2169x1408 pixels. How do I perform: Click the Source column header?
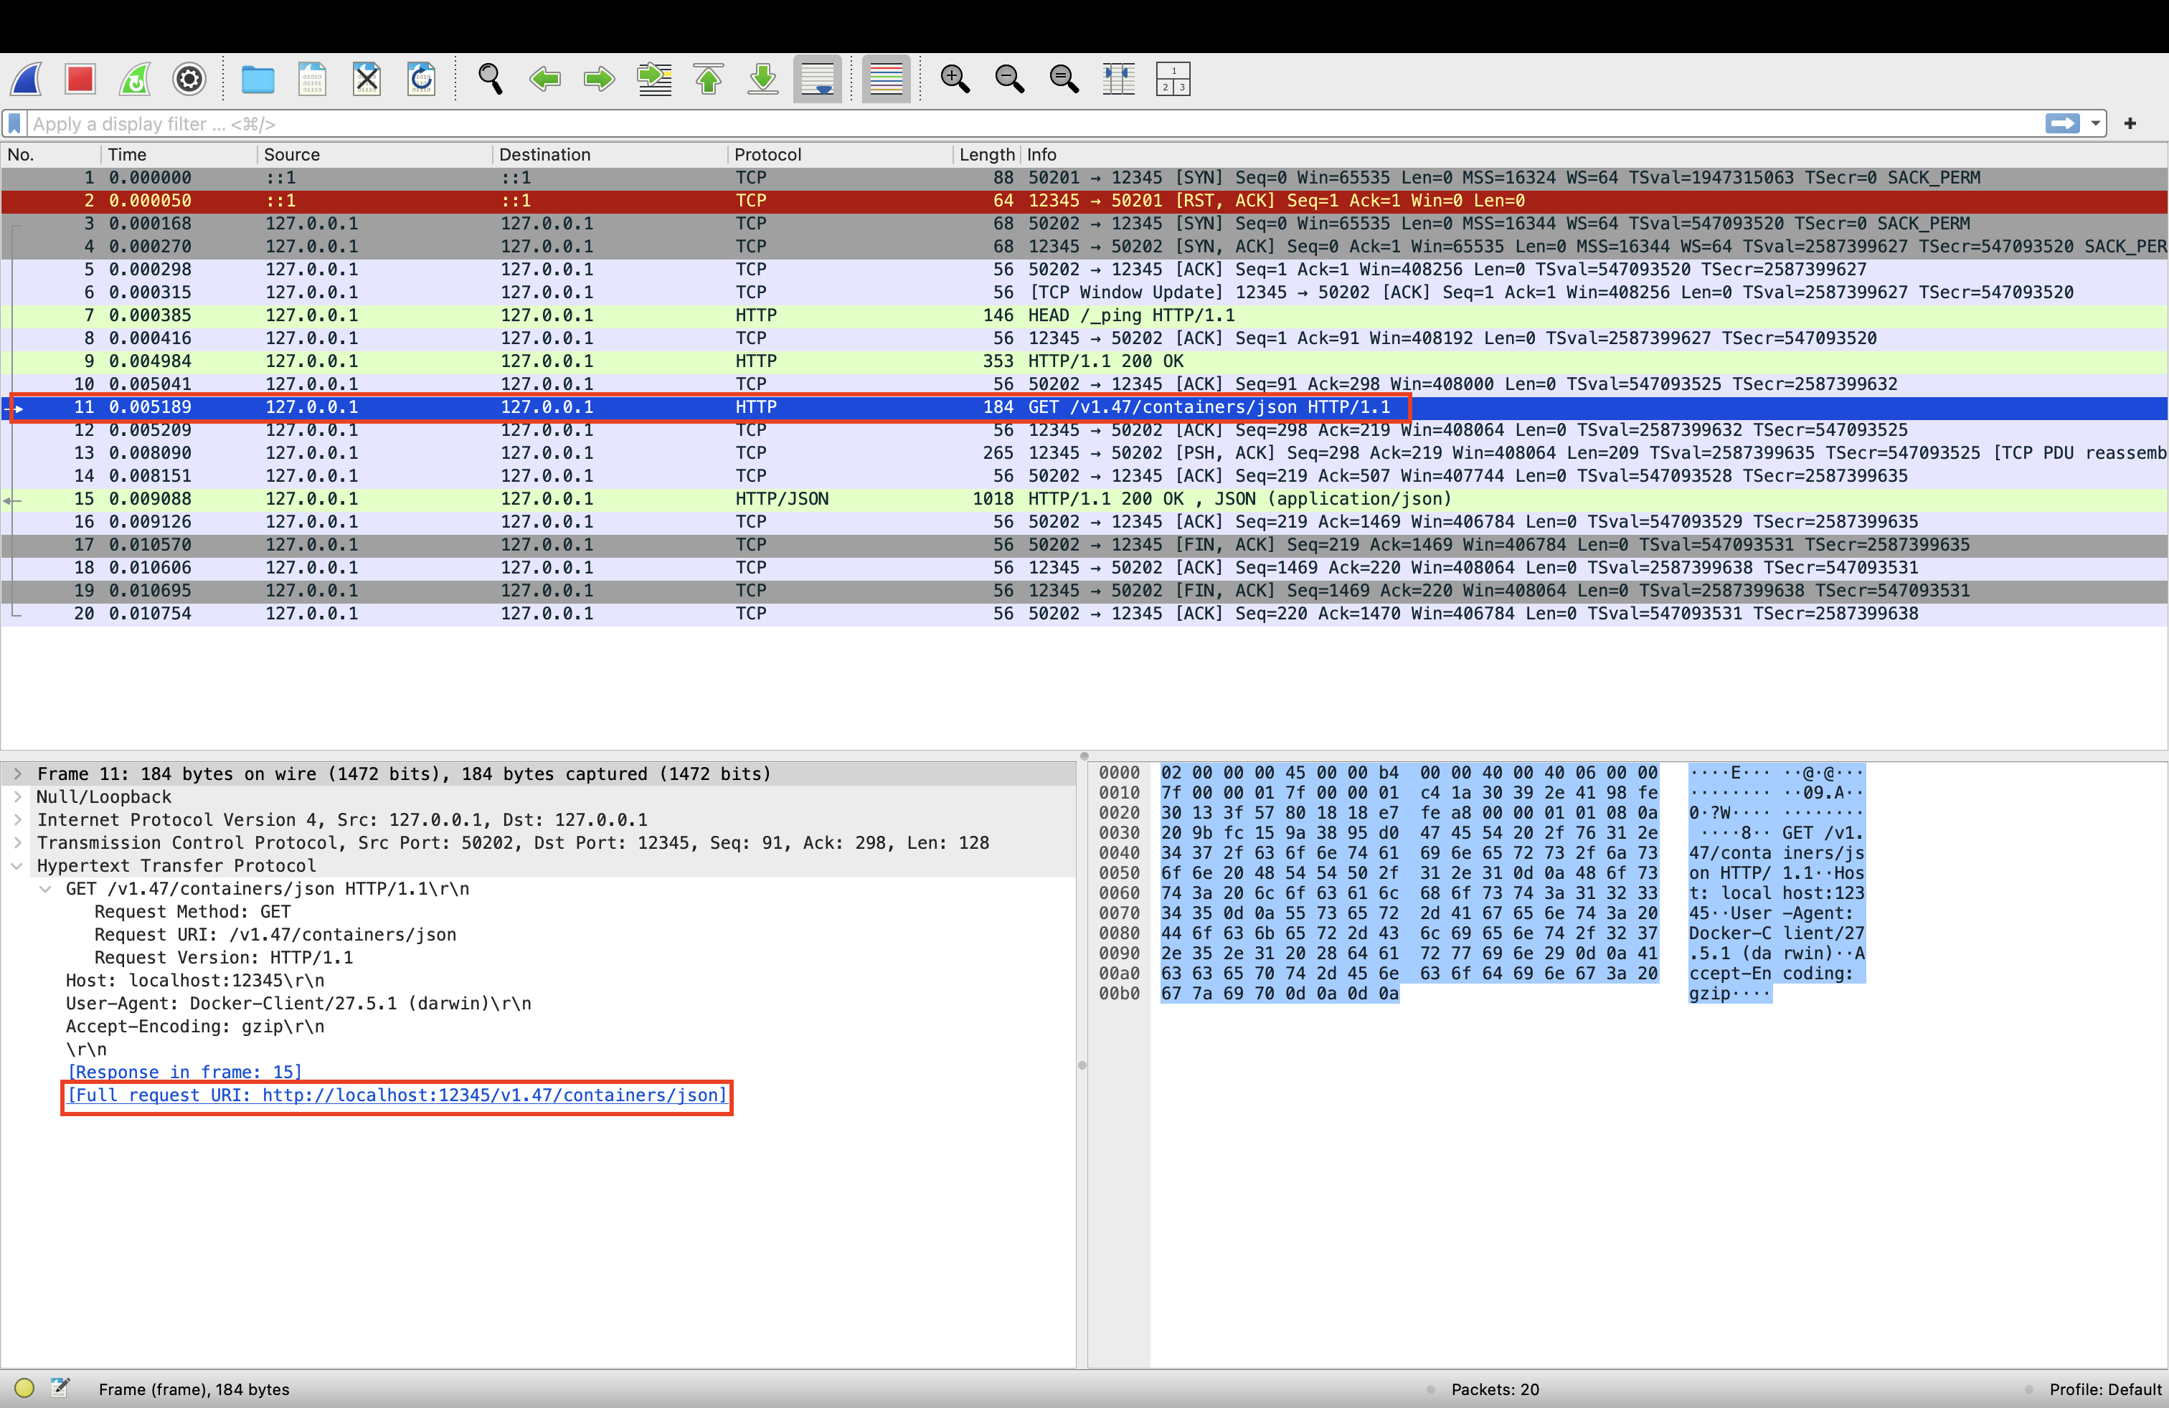click(292, 155)
